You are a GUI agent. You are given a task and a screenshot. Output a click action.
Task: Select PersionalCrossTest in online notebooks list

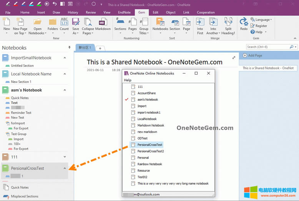149,145
